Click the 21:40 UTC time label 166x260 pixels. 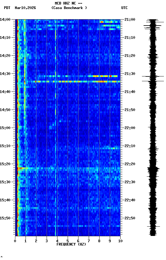tap(130, 92)
